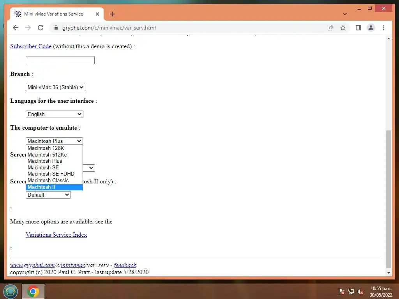Open the Branch dropdown
Image resolution: width=399 pixels, height=299 pixels.
(x=55, y=87)
